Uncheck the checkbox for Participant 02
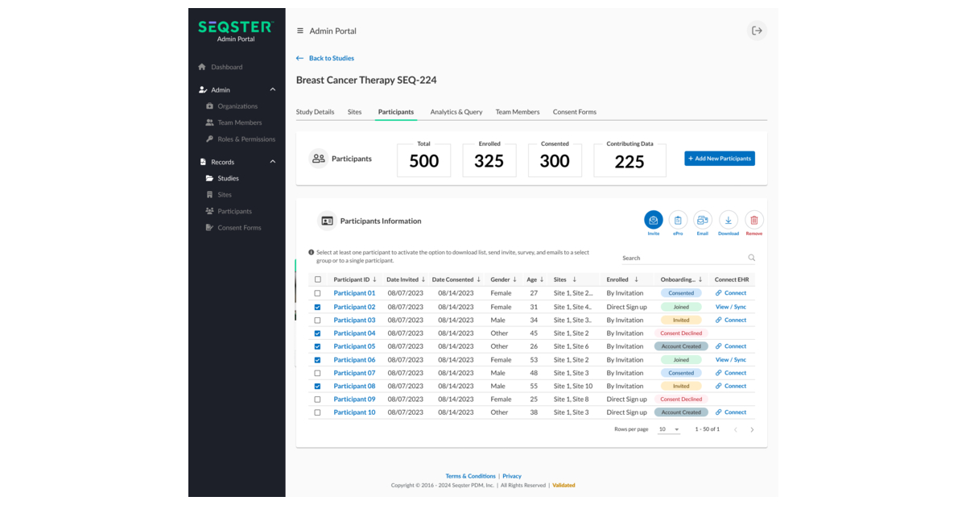Screen dimensions: 966x505 317,306
